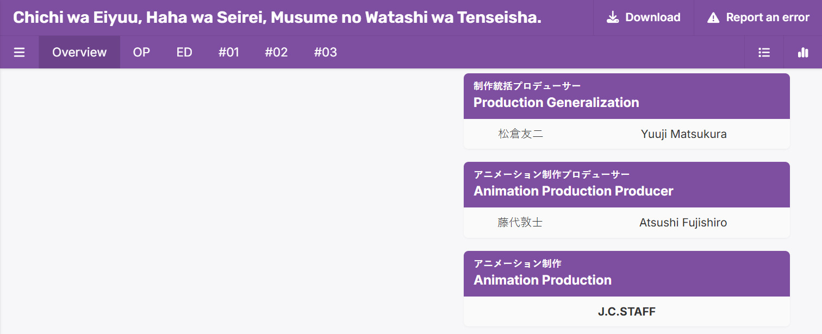Open episode #02 tab

pyautogui.click(x=276, y=53)
